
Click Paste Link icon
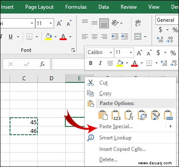(169, 115)
